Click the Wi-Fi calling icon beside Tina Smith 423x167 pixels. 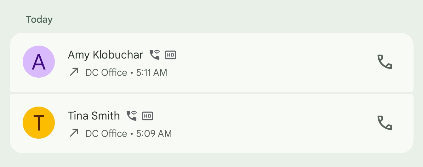point(132,116)
